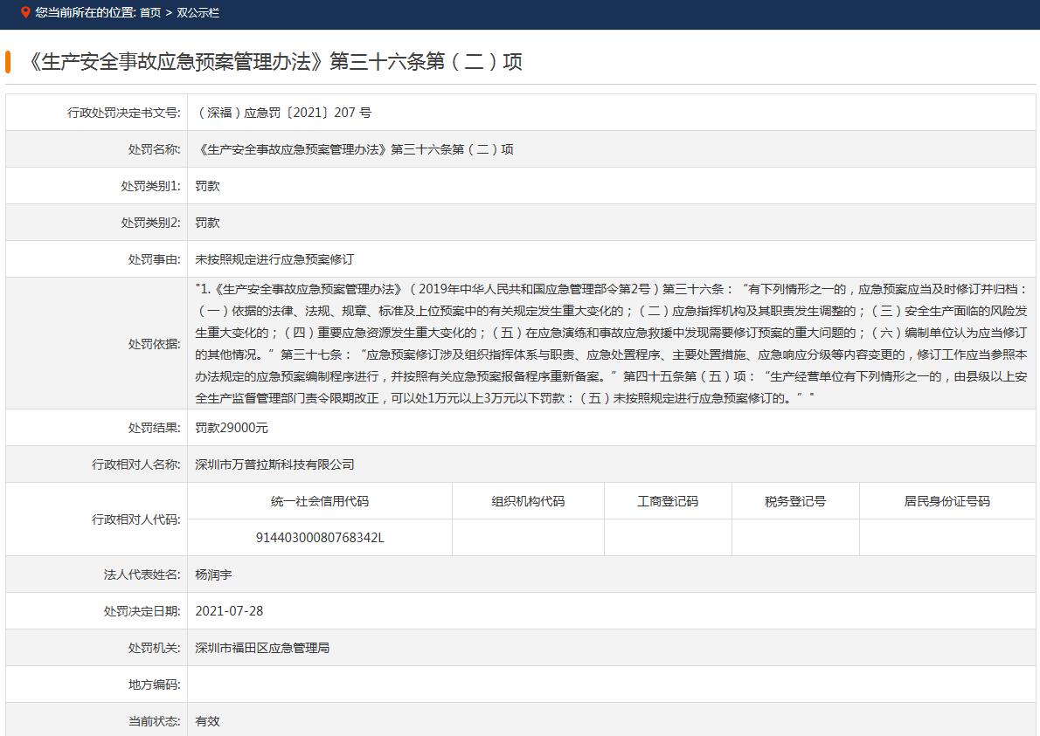Click company name 深圳市万普拉斯科技有限公司
Screen dimensions: 1040x736
point(274,464)
